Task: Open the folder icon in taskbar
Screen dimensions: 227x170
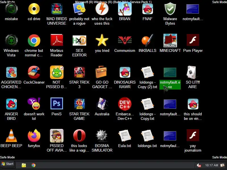Action: tap(24, 165)
